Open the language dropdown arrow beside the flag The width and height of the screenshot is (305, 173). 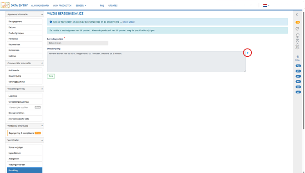point(269,5)
